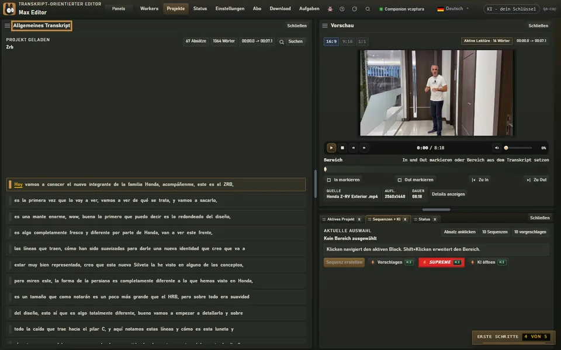The image size is (561, 350).
Task: Open the help question mark icon
Action: (342, 9)
